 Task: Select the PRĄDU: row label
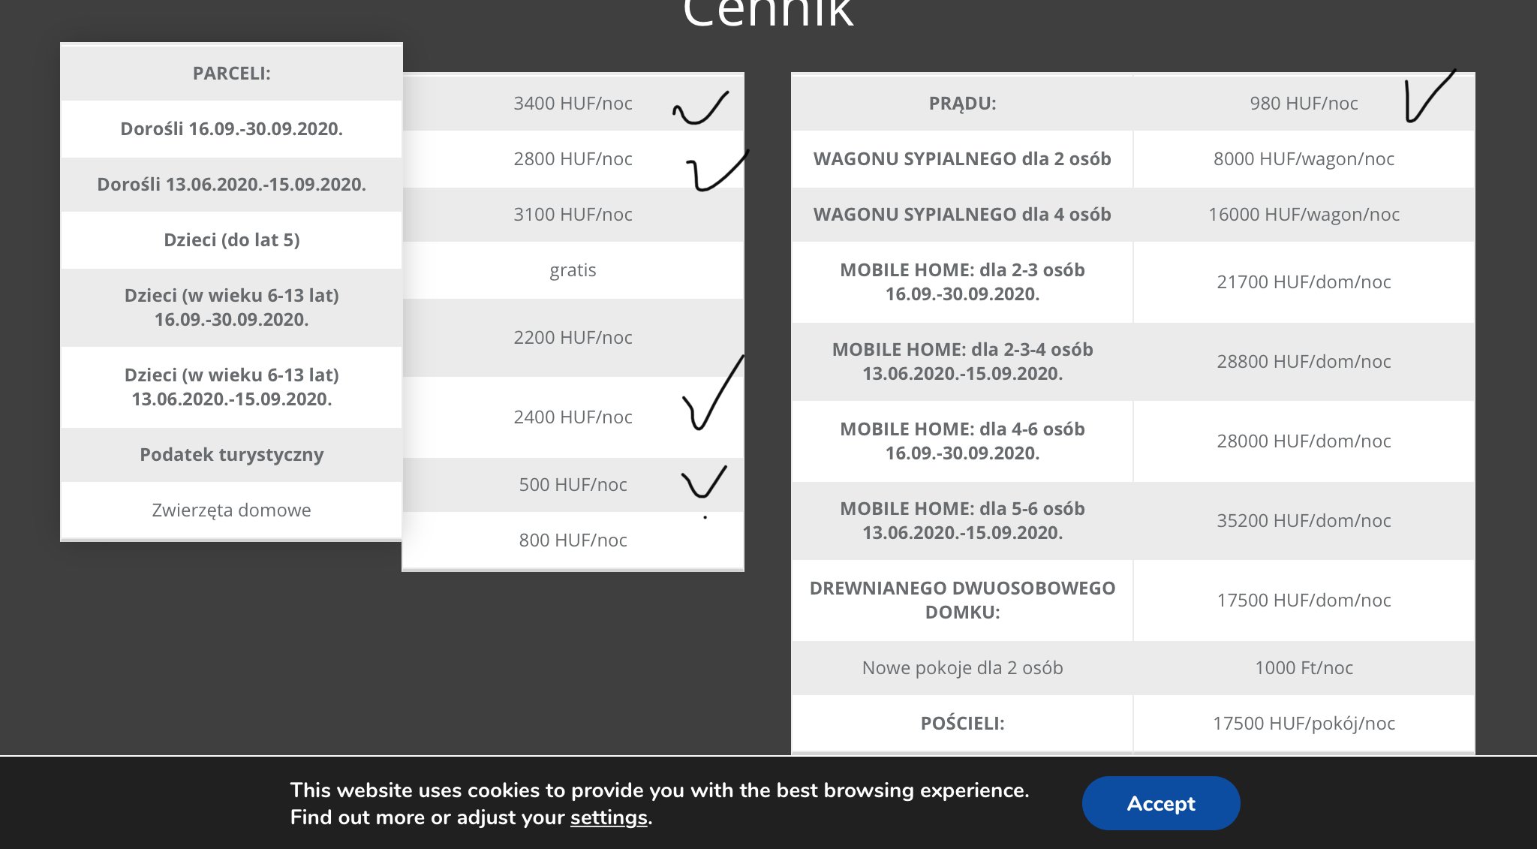(962, 104)
